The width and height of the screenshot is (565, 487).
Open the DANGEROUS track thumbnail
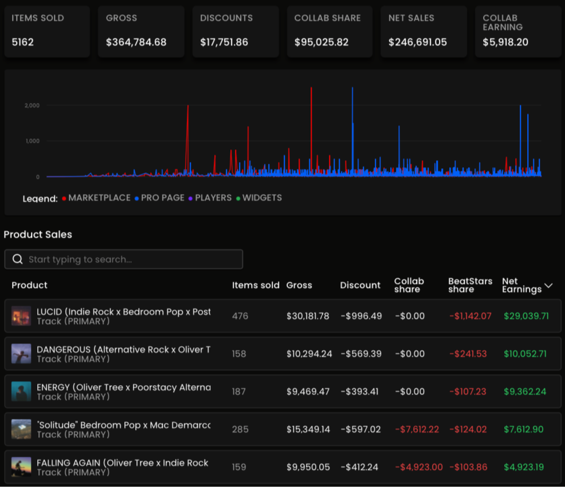click(21, 354)
